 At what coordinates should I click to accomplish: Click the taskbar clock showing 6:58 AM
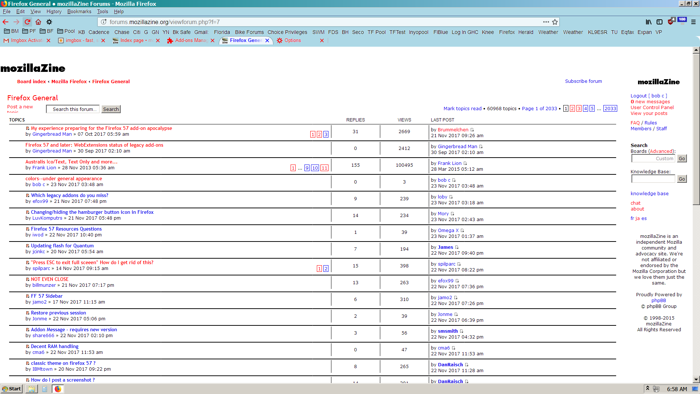tap(677, 389)
